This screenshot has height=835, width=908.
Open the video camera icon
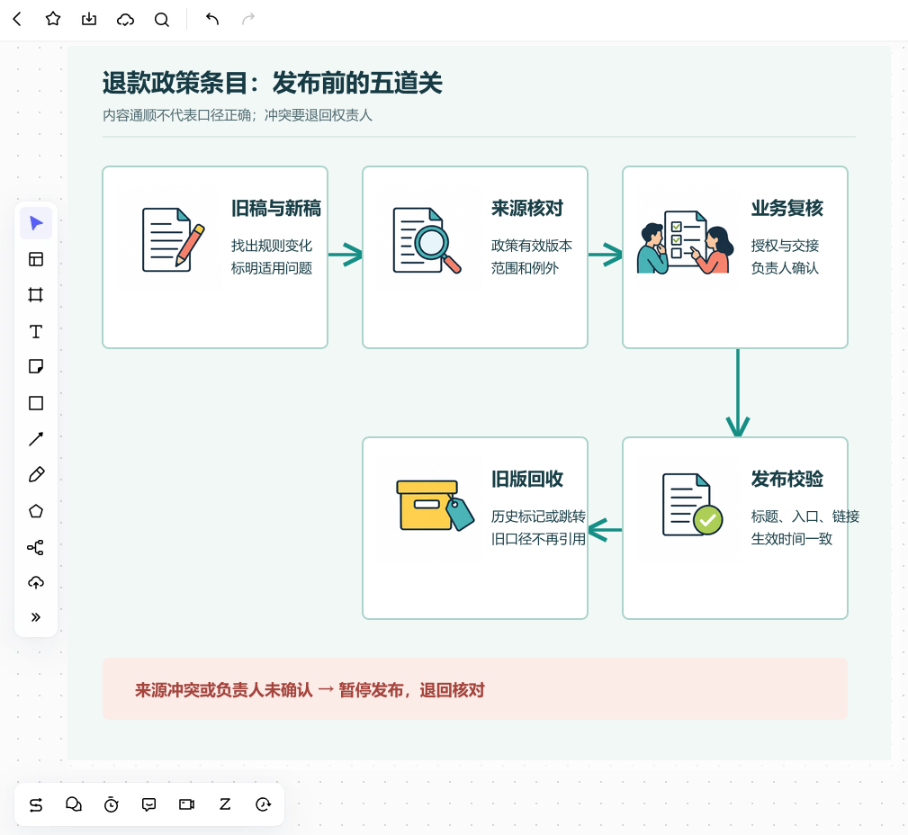(x=186, y=804)
